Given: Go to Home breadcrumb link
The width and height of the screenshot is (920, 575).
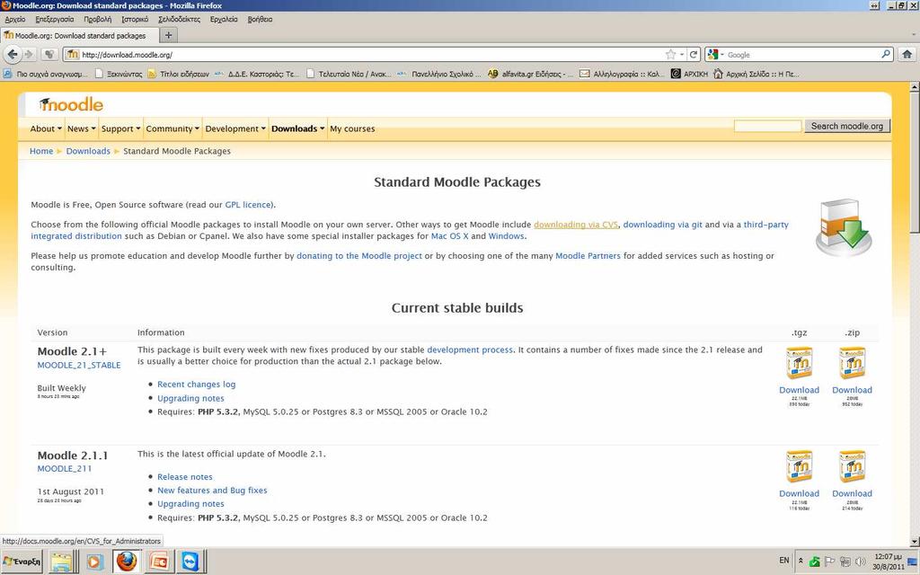Looking at the screenshot, I should (41, 151).
